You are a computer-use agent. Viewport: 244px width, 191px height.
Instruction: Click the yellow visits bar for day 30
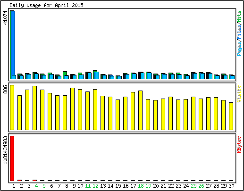point(231,116)
